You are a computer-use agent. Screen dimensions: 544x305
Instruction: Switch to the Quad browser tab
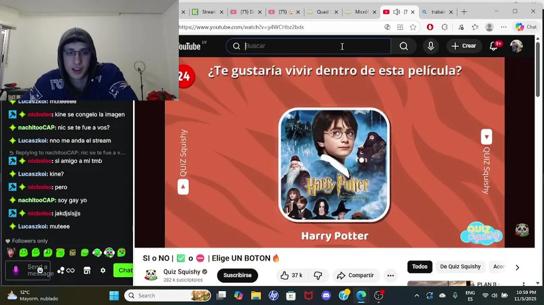point(322,12)
